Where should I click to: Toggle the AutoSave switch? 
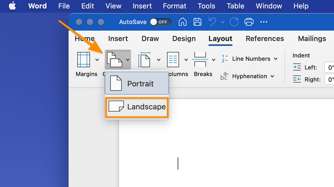point(161,22)
